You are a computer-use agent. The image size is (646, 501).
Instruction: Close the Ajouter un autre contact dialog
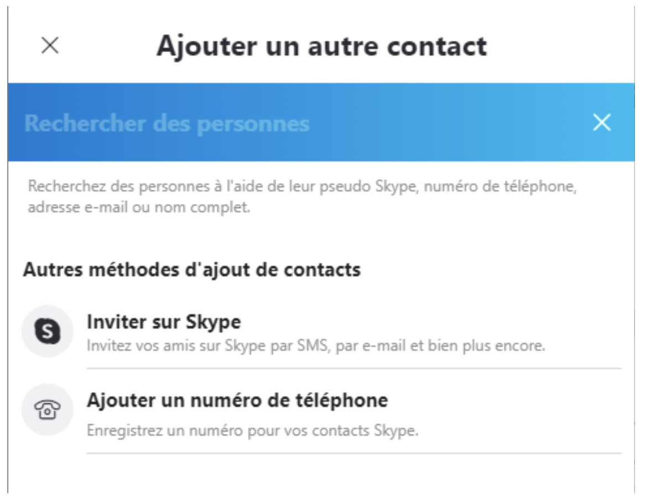click(50, 45)
